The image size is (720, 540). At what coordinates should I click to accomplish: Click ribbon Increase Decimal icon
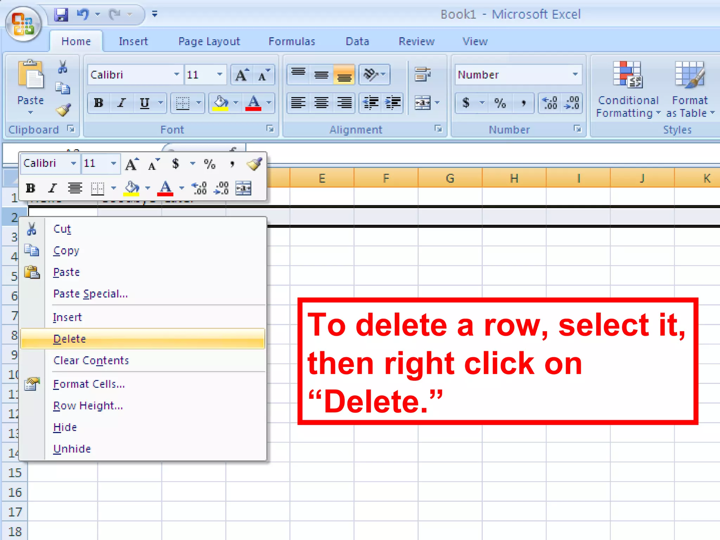[x=550, y=103]
